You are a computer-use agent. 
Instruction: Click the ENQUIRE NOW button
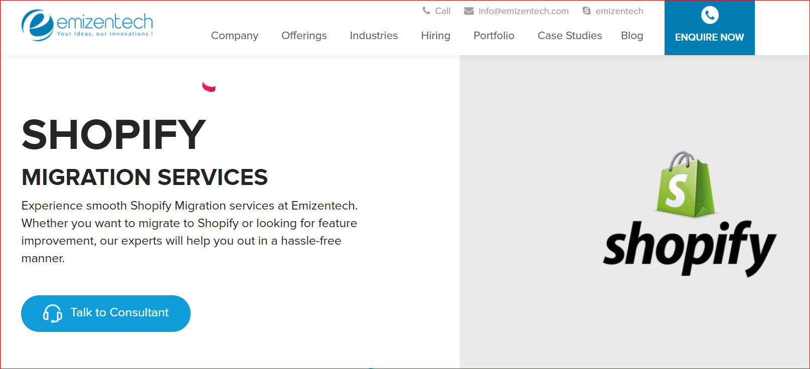710,28
